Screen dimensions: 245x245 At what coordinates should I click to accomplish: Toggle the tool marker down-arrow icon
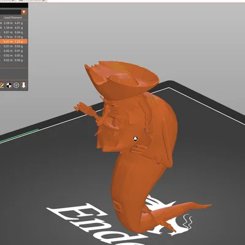(24, 85)
